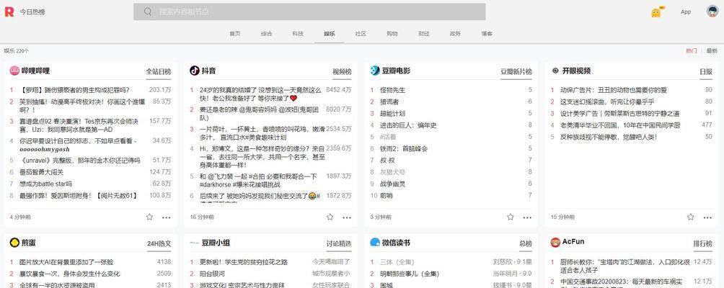Switch to the 购物 tab

point(392,34)
